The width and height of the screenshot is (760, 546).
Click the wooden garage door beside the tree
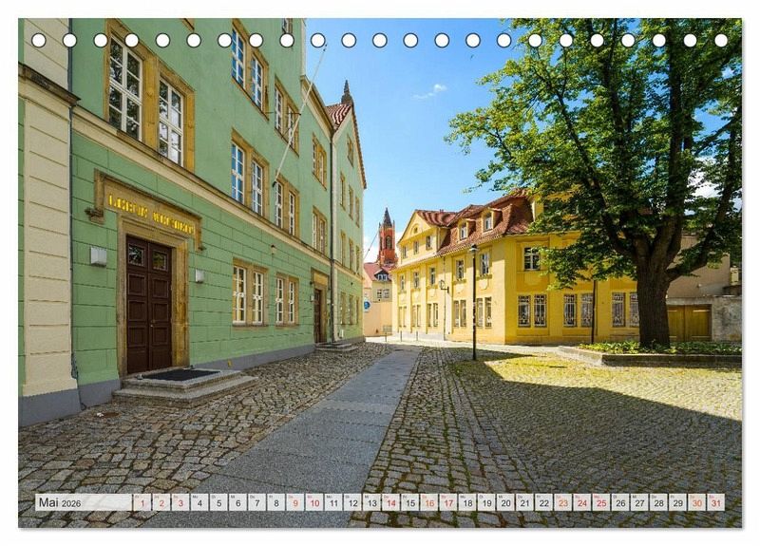tap(689, 323)
